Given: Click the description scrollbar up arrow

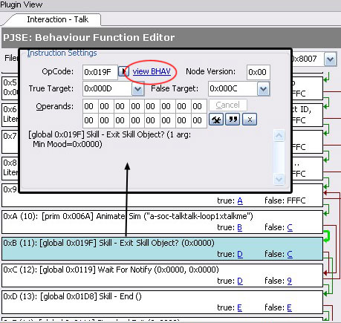Looking at the screenshot, I should click(279, 135).
